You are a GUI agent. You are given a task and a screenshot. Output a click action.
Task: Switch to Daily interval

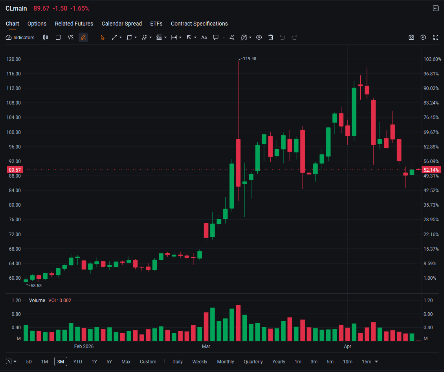coord(178,361)
